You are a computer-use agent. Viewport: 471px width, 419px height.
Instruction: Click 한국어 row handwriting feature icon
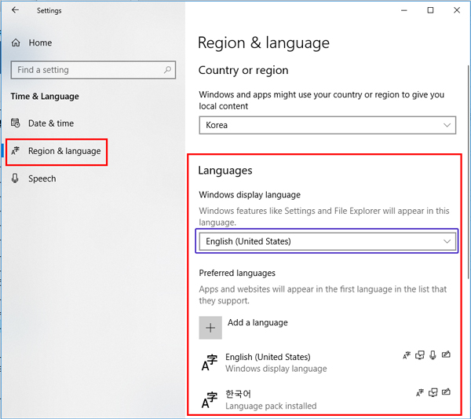446,392
